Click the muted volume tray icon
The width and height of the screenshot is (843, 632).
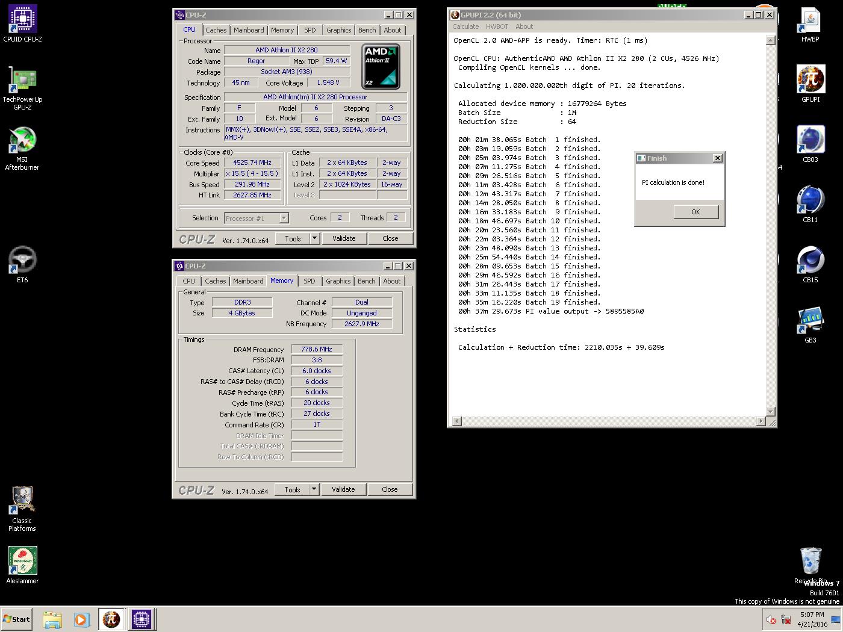tap(771, 619)
